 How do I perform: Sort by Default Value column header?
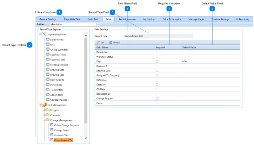click(211, 47)
